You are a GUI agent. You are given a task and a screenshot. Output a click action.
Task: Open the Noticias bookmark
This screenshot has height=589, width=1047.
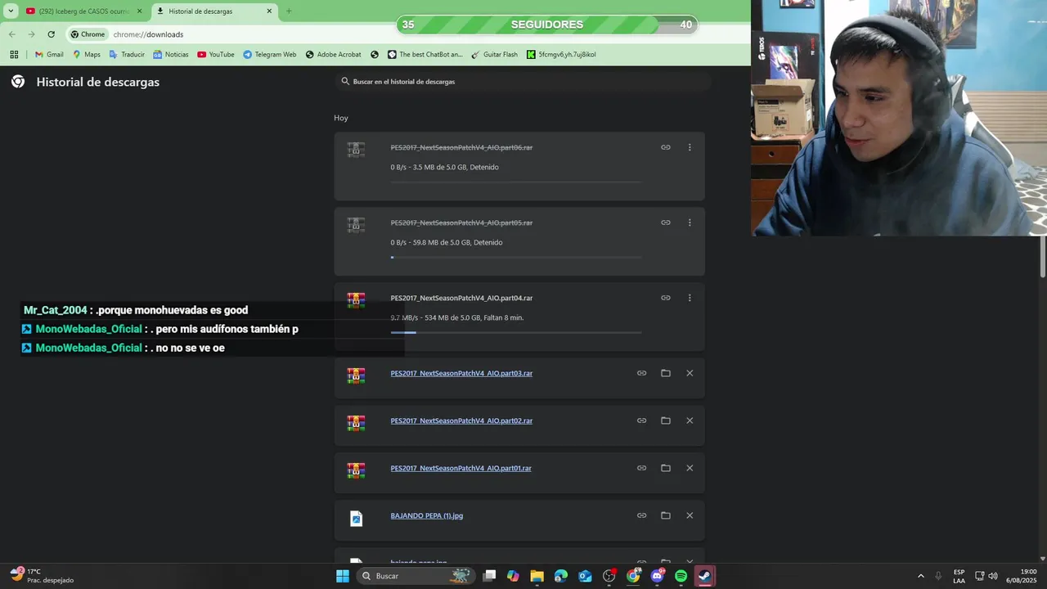click(x=171, y=55)
